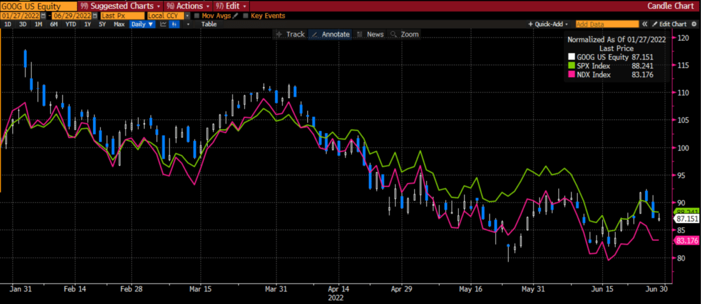Open the Daily periodicity dropdown
The height and width of the screenshot is (304, 701).
tap(143, 24)
